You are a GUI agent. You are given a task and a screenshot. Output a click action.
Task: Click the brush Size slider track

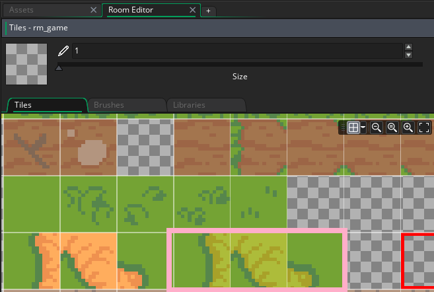tap(240, 64)
